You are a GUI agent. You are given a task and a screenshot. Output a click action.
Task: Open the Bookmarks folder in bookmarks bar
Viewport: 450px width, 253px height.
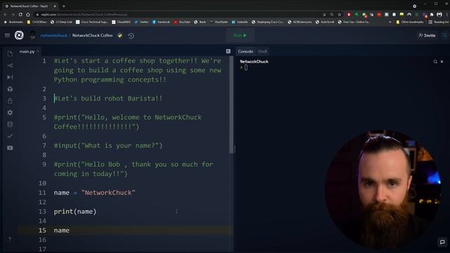click(13, 22)
